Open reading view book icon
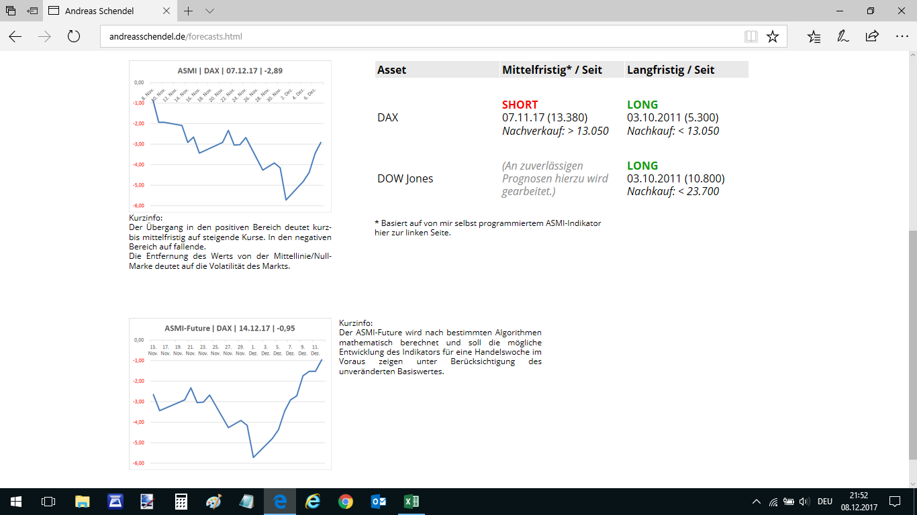Viewport: 917px width, 515px height. click(751, 36)
